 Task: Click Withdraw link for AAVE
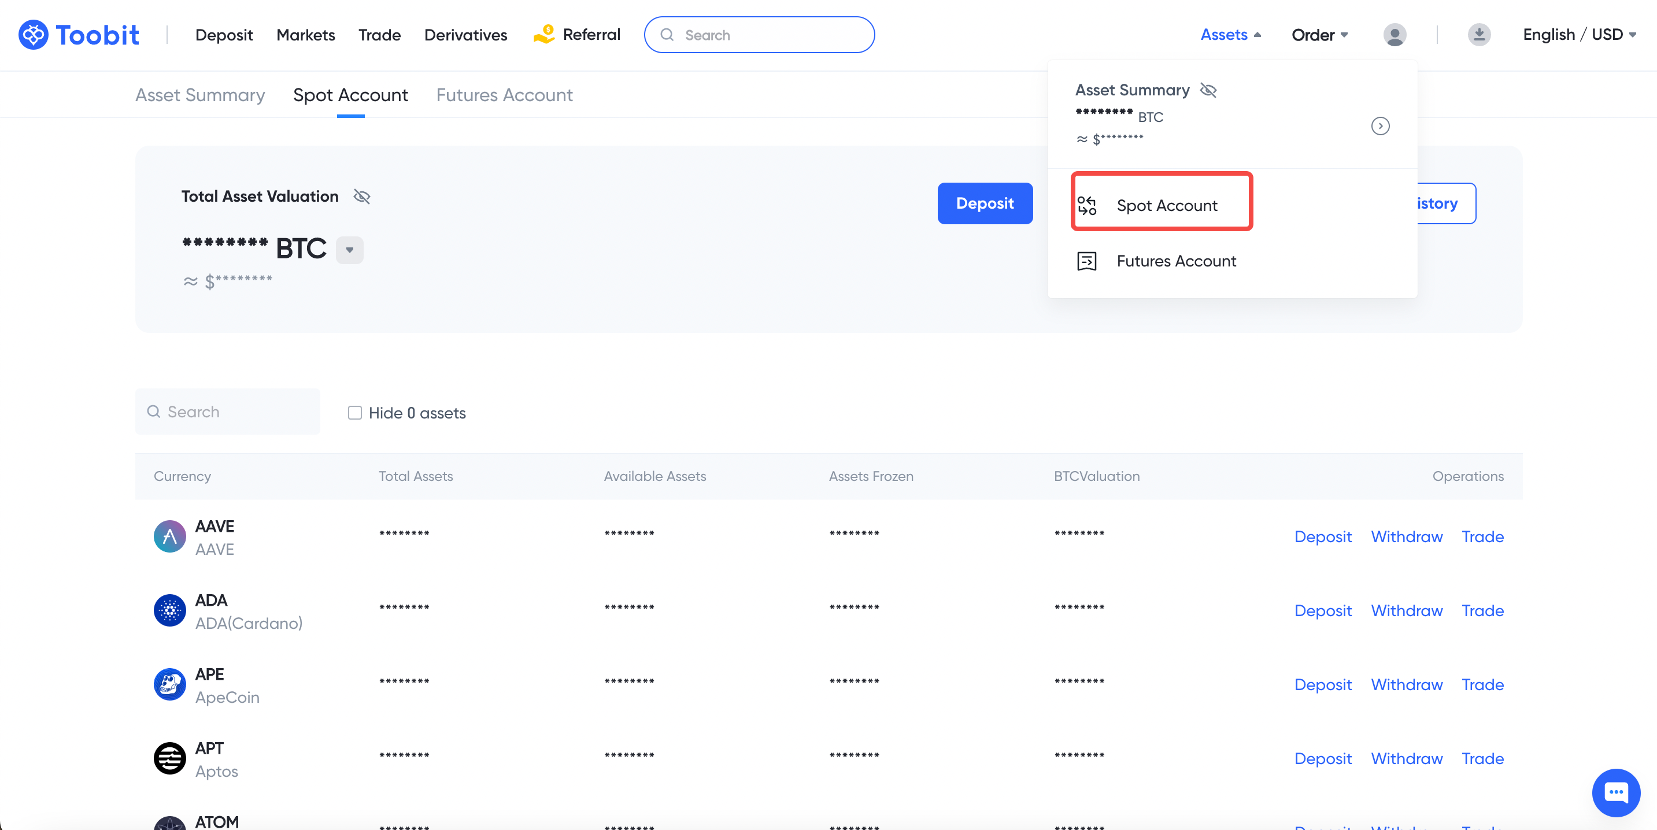pyautogui.click(x=1406, y=537)
